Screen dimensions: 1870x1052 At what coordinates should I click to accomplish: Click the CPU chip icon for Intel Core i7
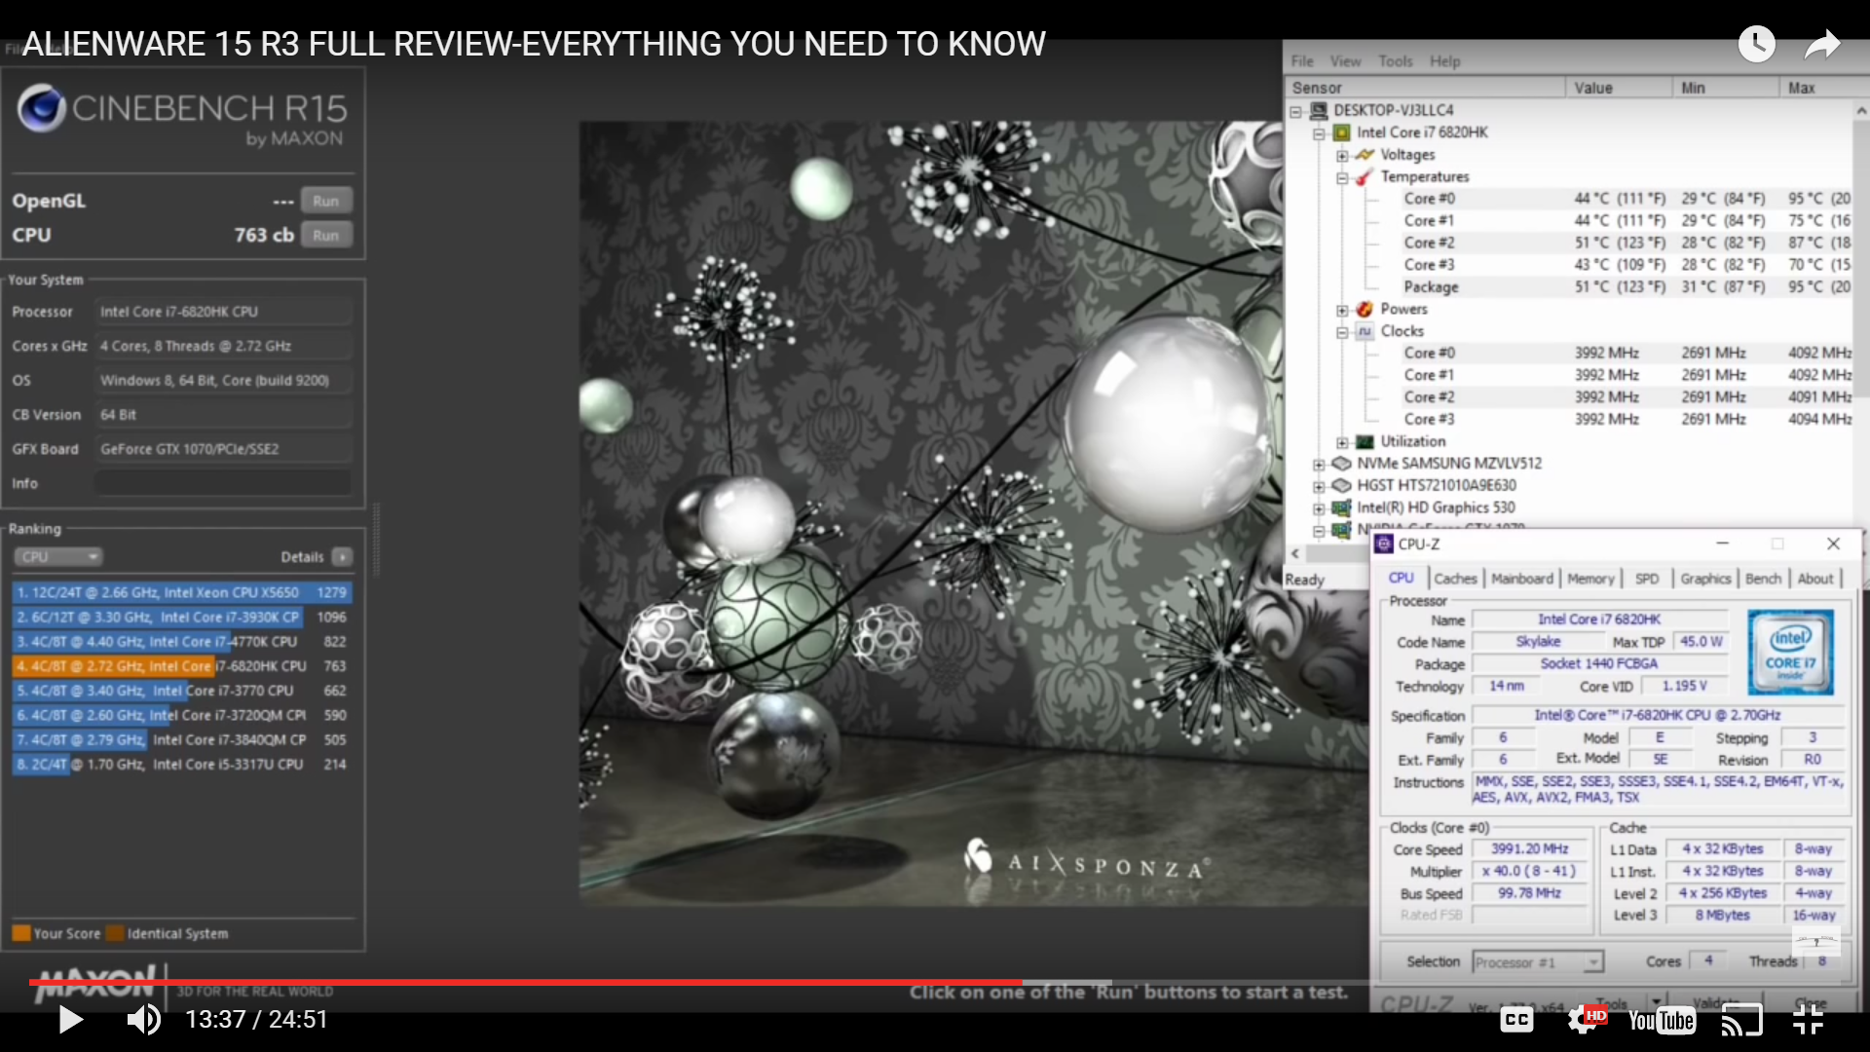coord(1342,132)
